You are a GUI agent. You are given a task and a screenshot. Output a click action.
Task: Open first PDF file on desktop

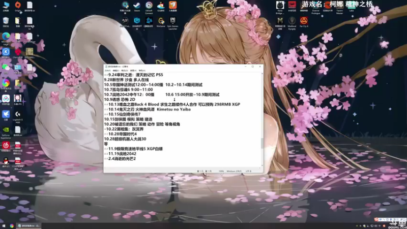[18, 148]
